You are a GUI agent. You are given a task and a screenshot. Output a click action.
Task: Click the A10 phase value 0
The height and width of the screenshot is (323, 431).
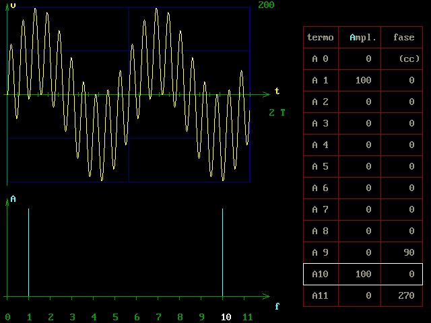coord(411,274)
